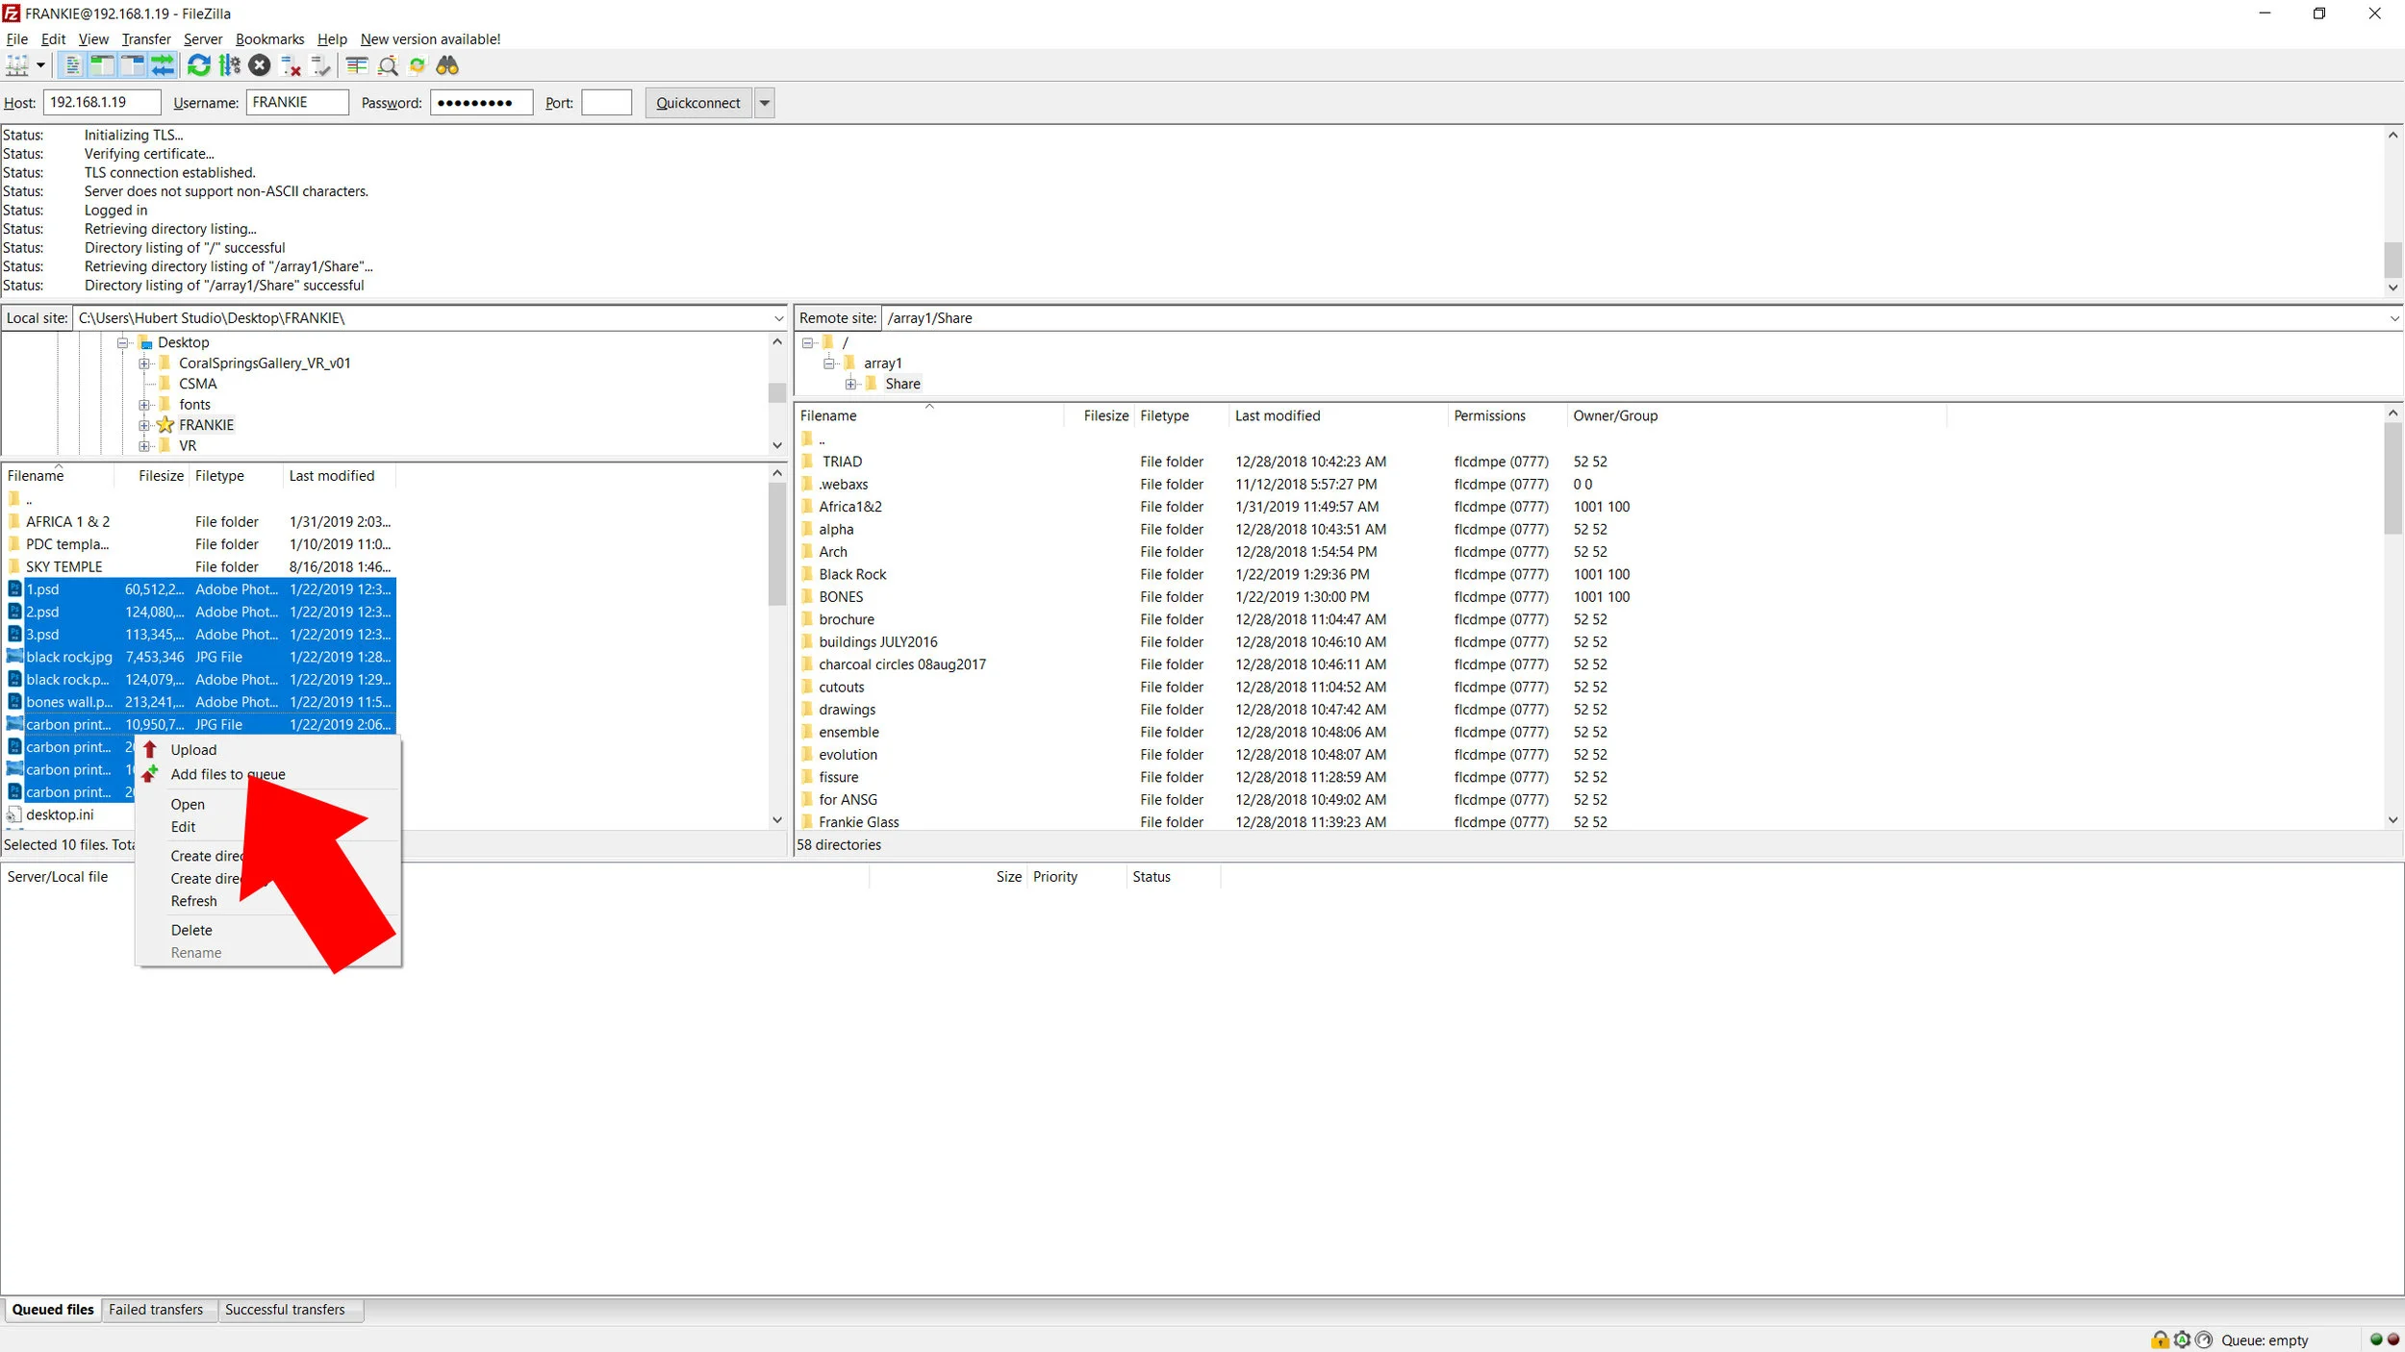Click the TRIAD remote folder icon
This screenshot has width=2405, height=1352.
point(807,462)
